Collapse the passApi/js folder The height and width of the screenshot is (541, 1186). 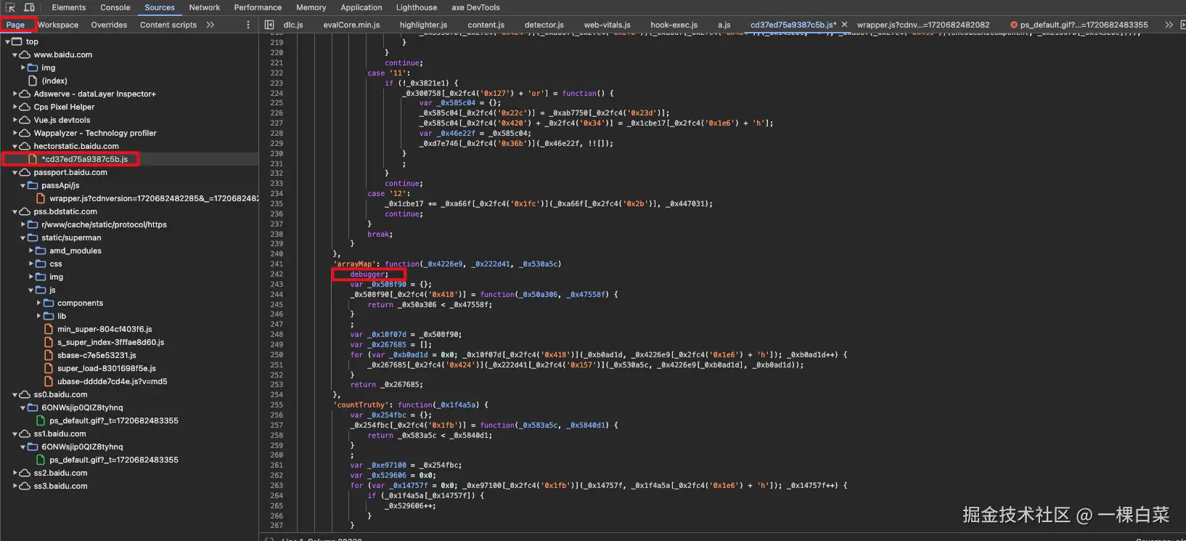[23, 185]
